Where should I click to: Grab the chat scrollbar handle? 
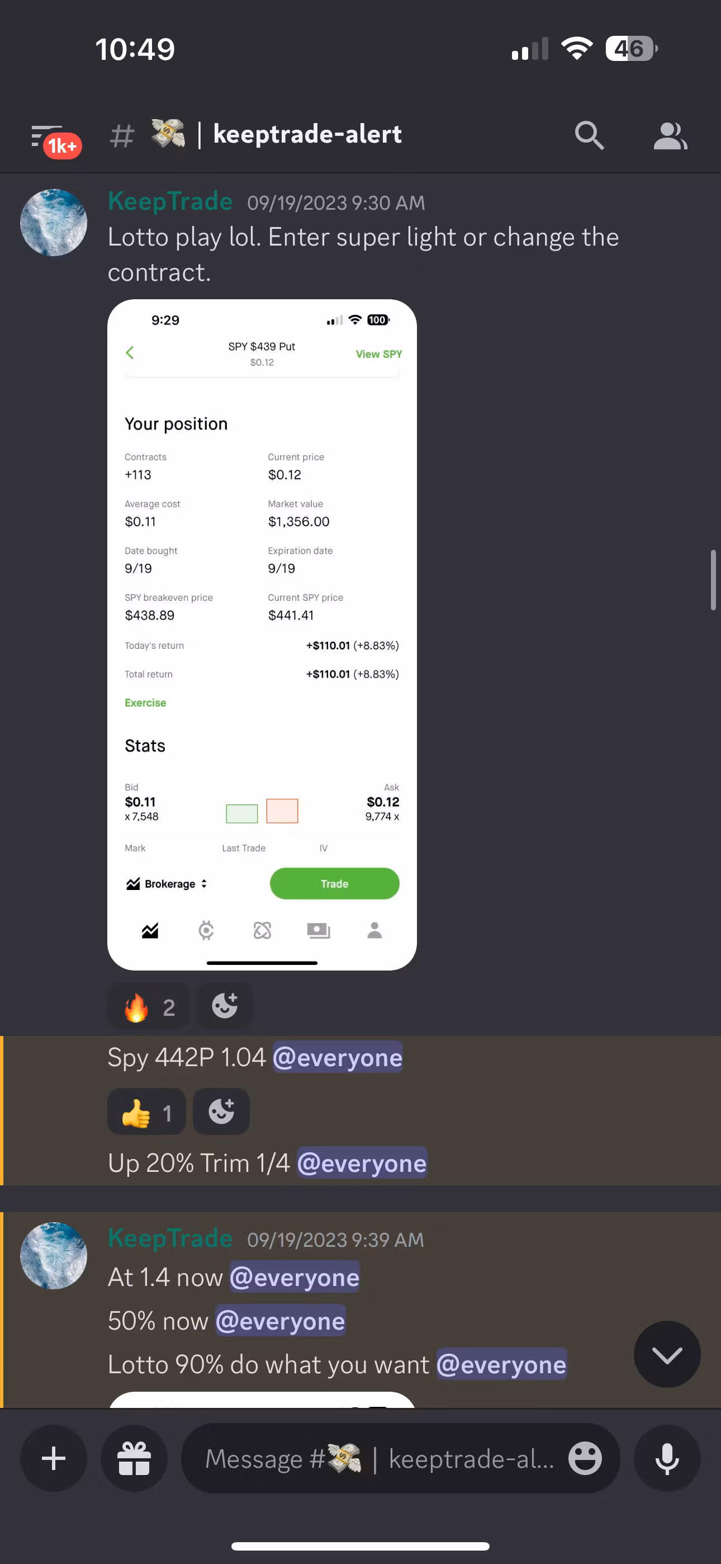pos(713,580)
